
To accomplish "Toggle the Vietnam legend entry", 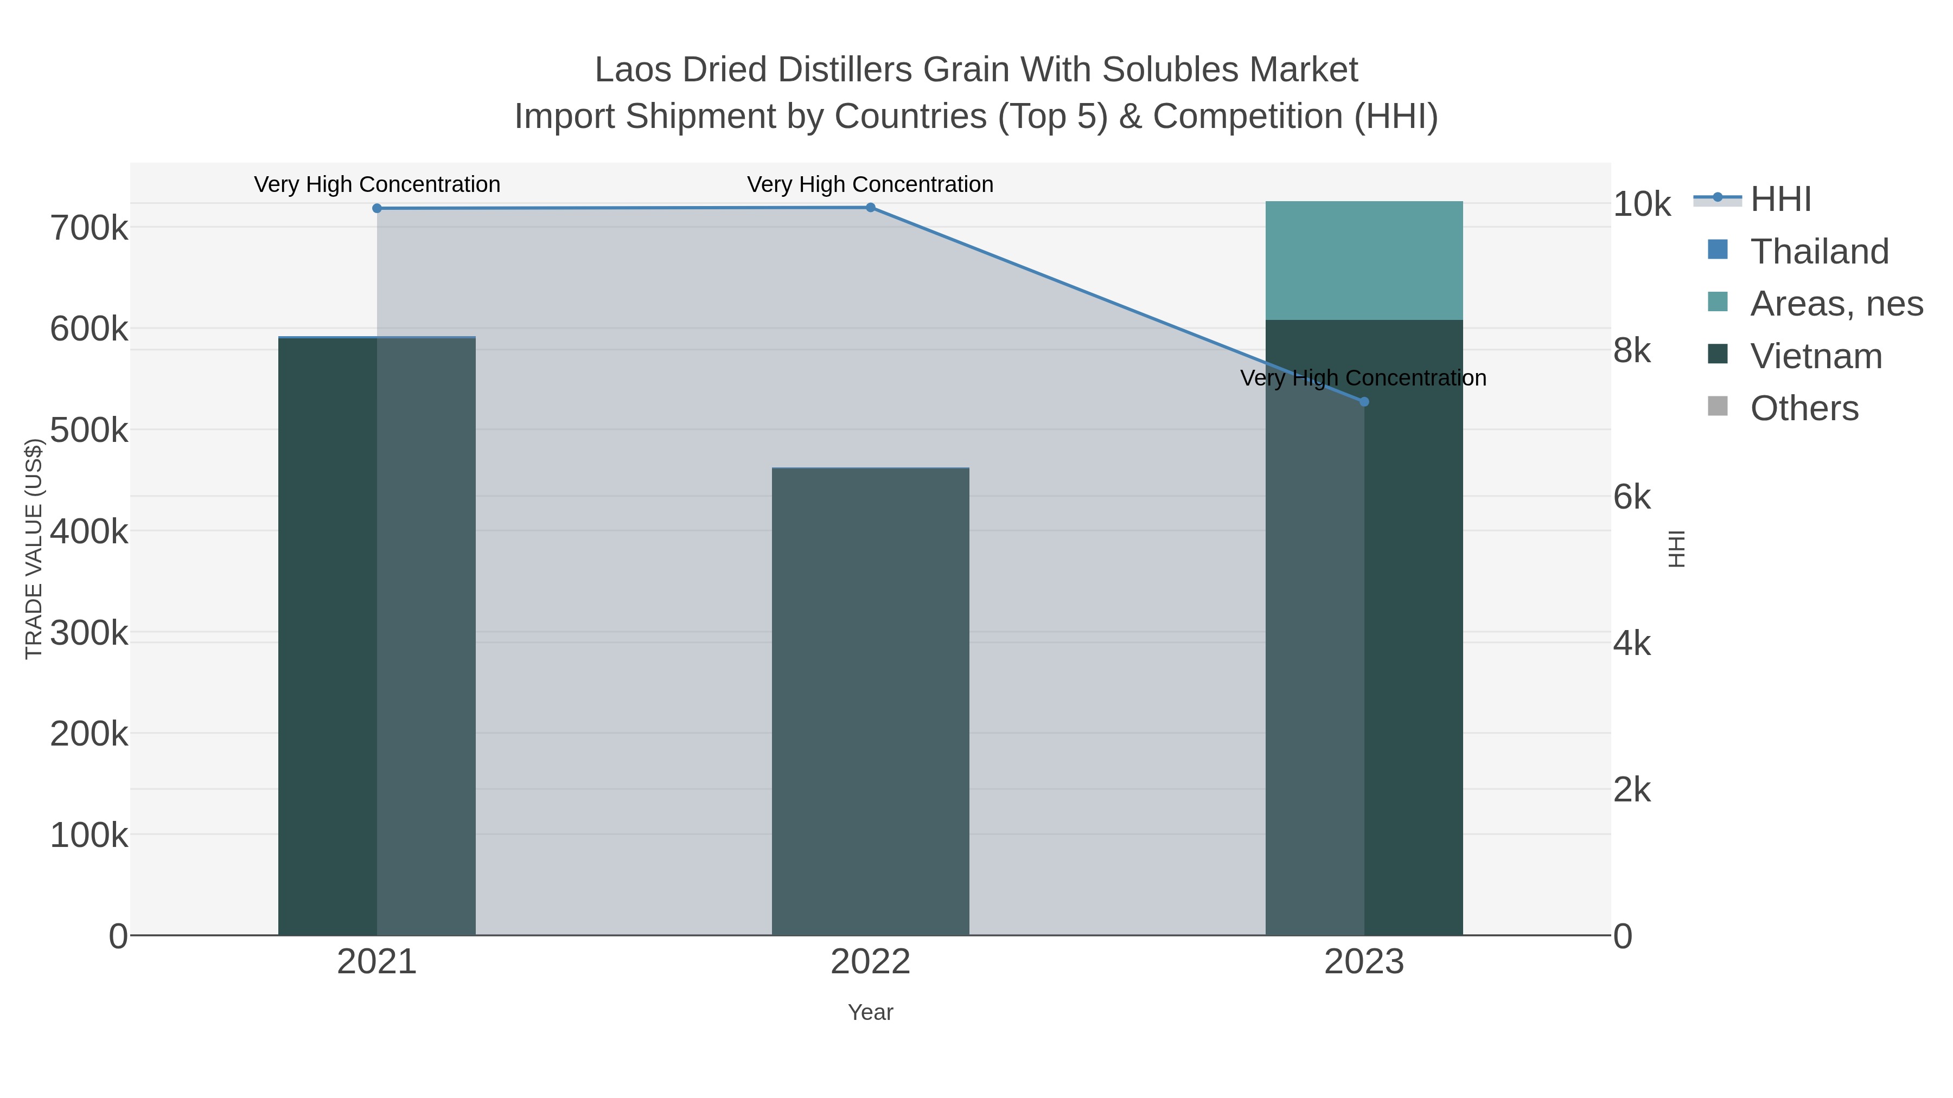I will 1795,356.
